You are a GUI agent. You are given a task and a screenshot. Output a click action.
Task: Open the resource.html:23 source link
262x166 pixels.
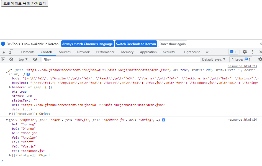point(242,66)
